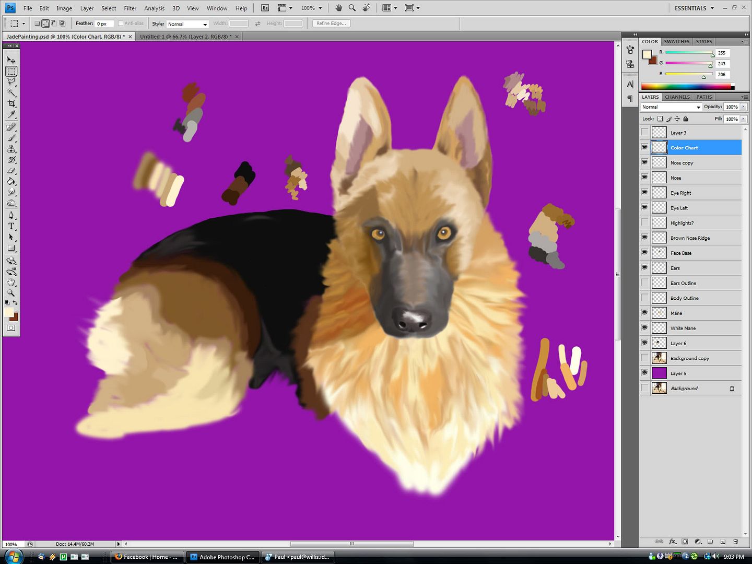The height and width of the screenshot is (564, 752).
Task: Switch to the Swatches tab
Action: [x=676, y=41]
